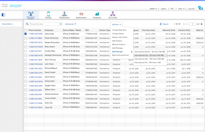Click into the Phone Number search field
The width and height of the screenshot is (205, 132).
[x=44, y=24]
